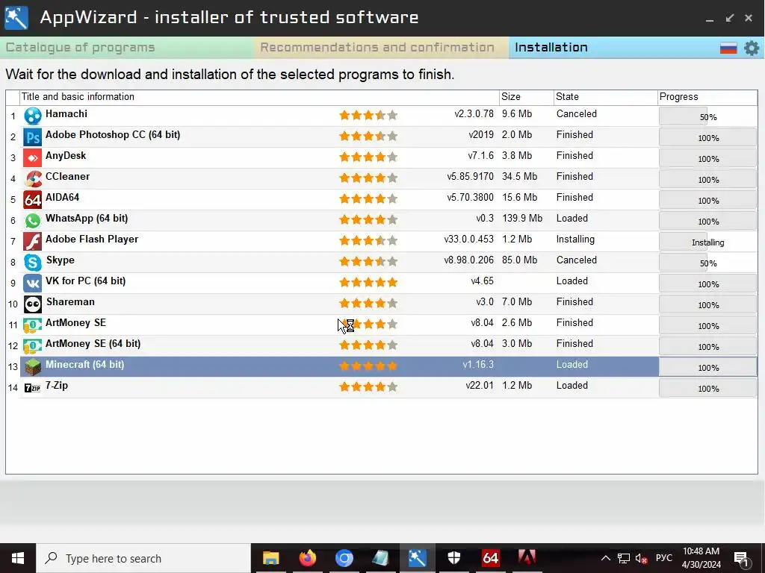The height and width of the screenshot is (573, 765).
Task: Open File Explorer from the taskbar
Action: pos(270,558)
